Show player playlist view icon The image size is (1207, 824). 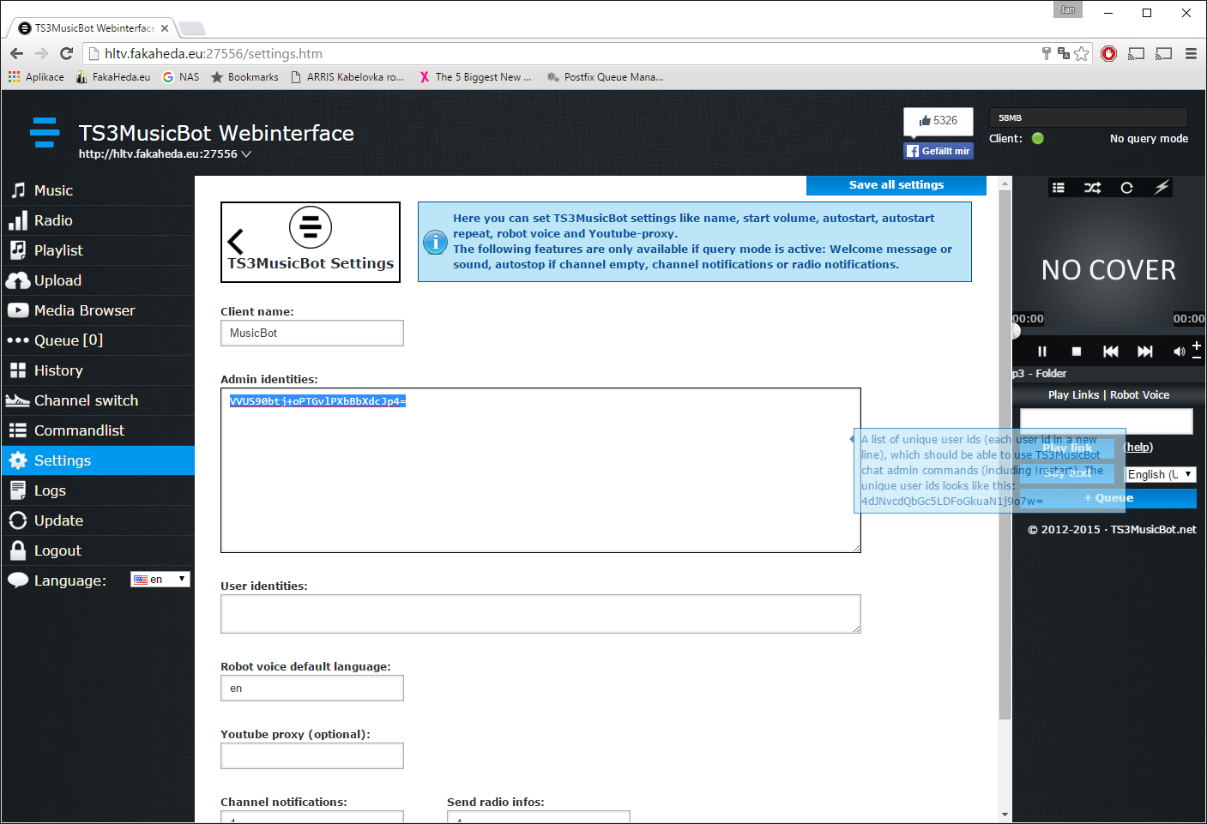coord(1059,188)
